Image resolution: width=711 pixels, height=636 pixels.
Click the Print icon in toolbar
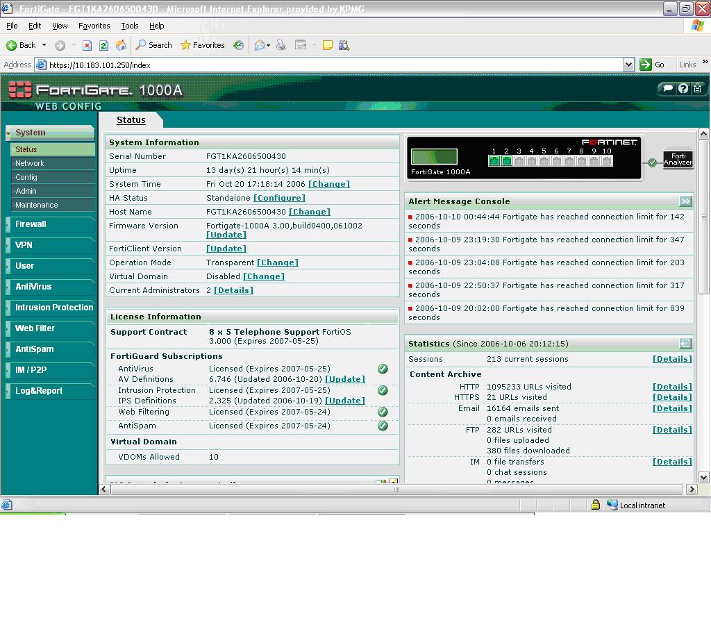tap(281, 45)
